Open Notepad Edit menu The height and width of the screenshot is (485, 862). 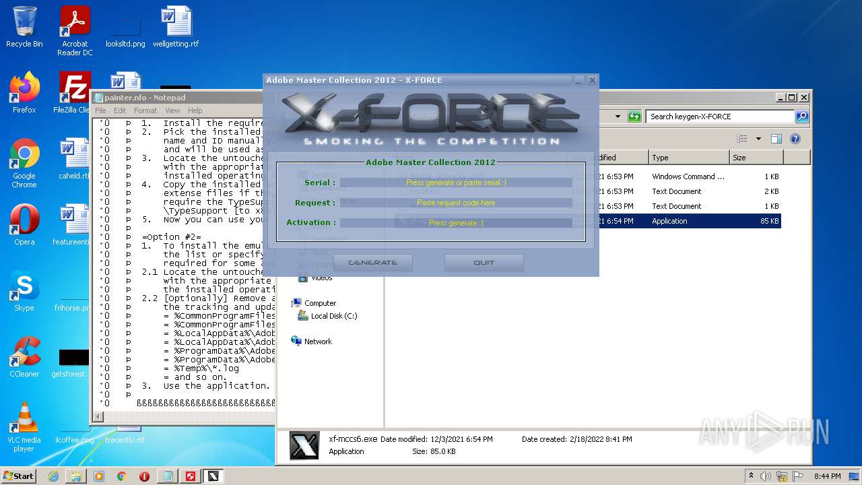(x=120, y=110)
